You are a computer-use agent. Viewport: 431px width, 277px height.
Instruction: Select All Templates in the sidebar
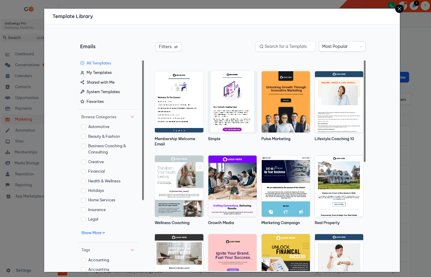(99, 63)
